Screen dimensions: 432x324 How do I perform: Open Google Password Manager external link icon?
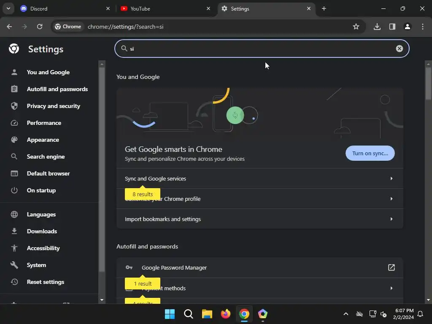[391, 267]
